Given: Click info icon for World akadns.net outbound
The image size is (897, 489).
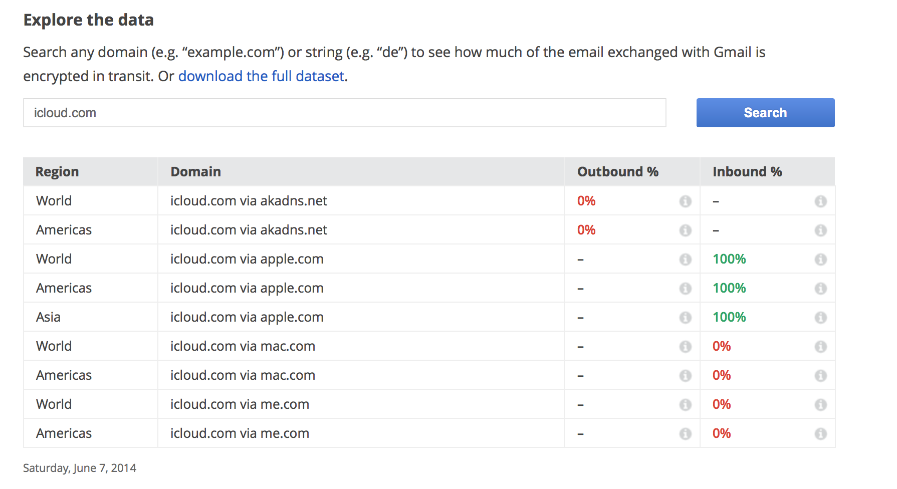Looking at the screenshot, I should click(685, 201).
